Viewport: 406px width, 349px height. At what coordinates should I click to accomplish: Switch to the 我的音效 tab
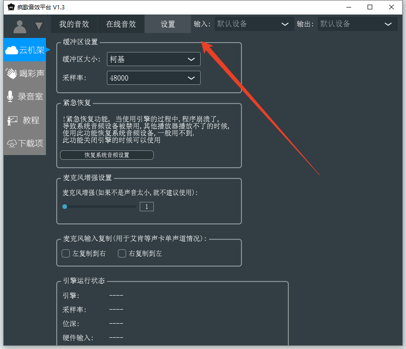coord(74,24)
